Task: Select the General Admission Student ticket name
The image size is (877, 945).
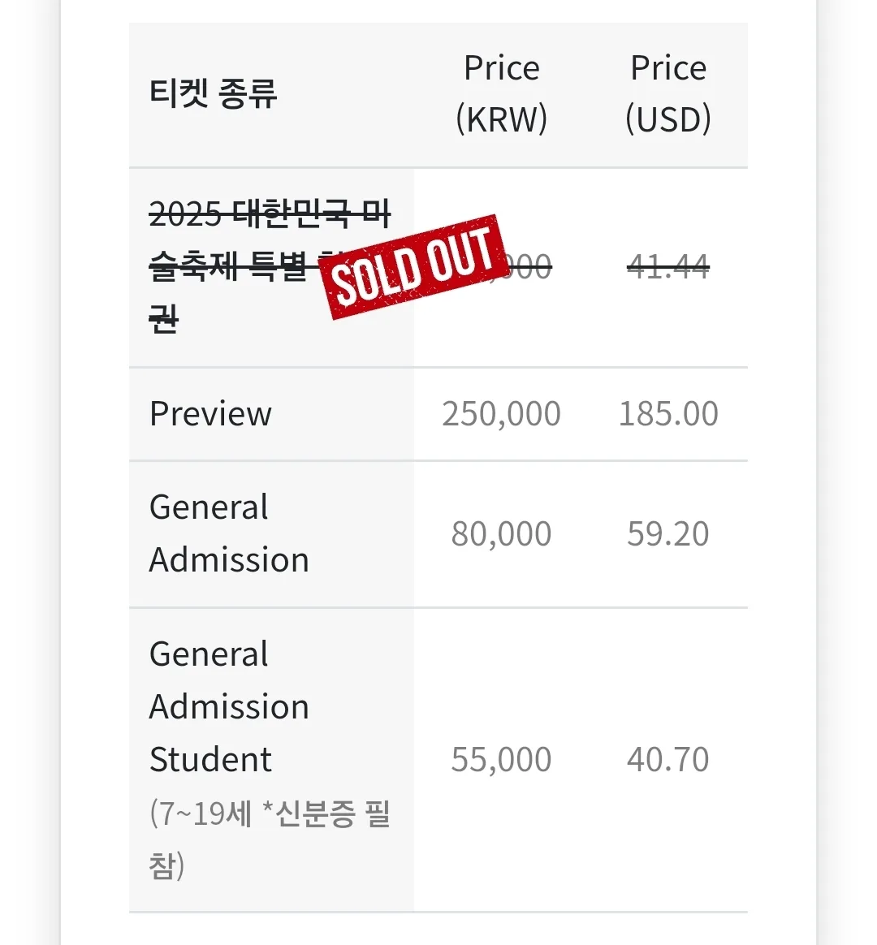Action: [x=229, y=706]
